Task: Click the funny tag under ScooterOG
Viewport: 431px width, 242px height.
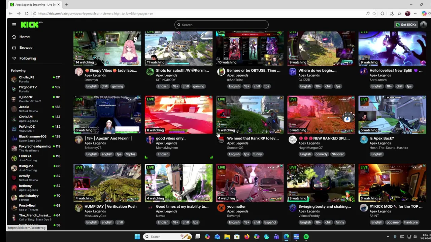Action: click(x=257, y=154)
